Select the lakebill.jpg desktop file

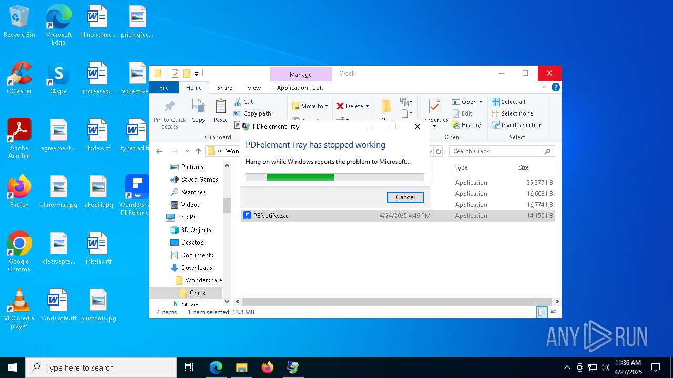[98, 192]
